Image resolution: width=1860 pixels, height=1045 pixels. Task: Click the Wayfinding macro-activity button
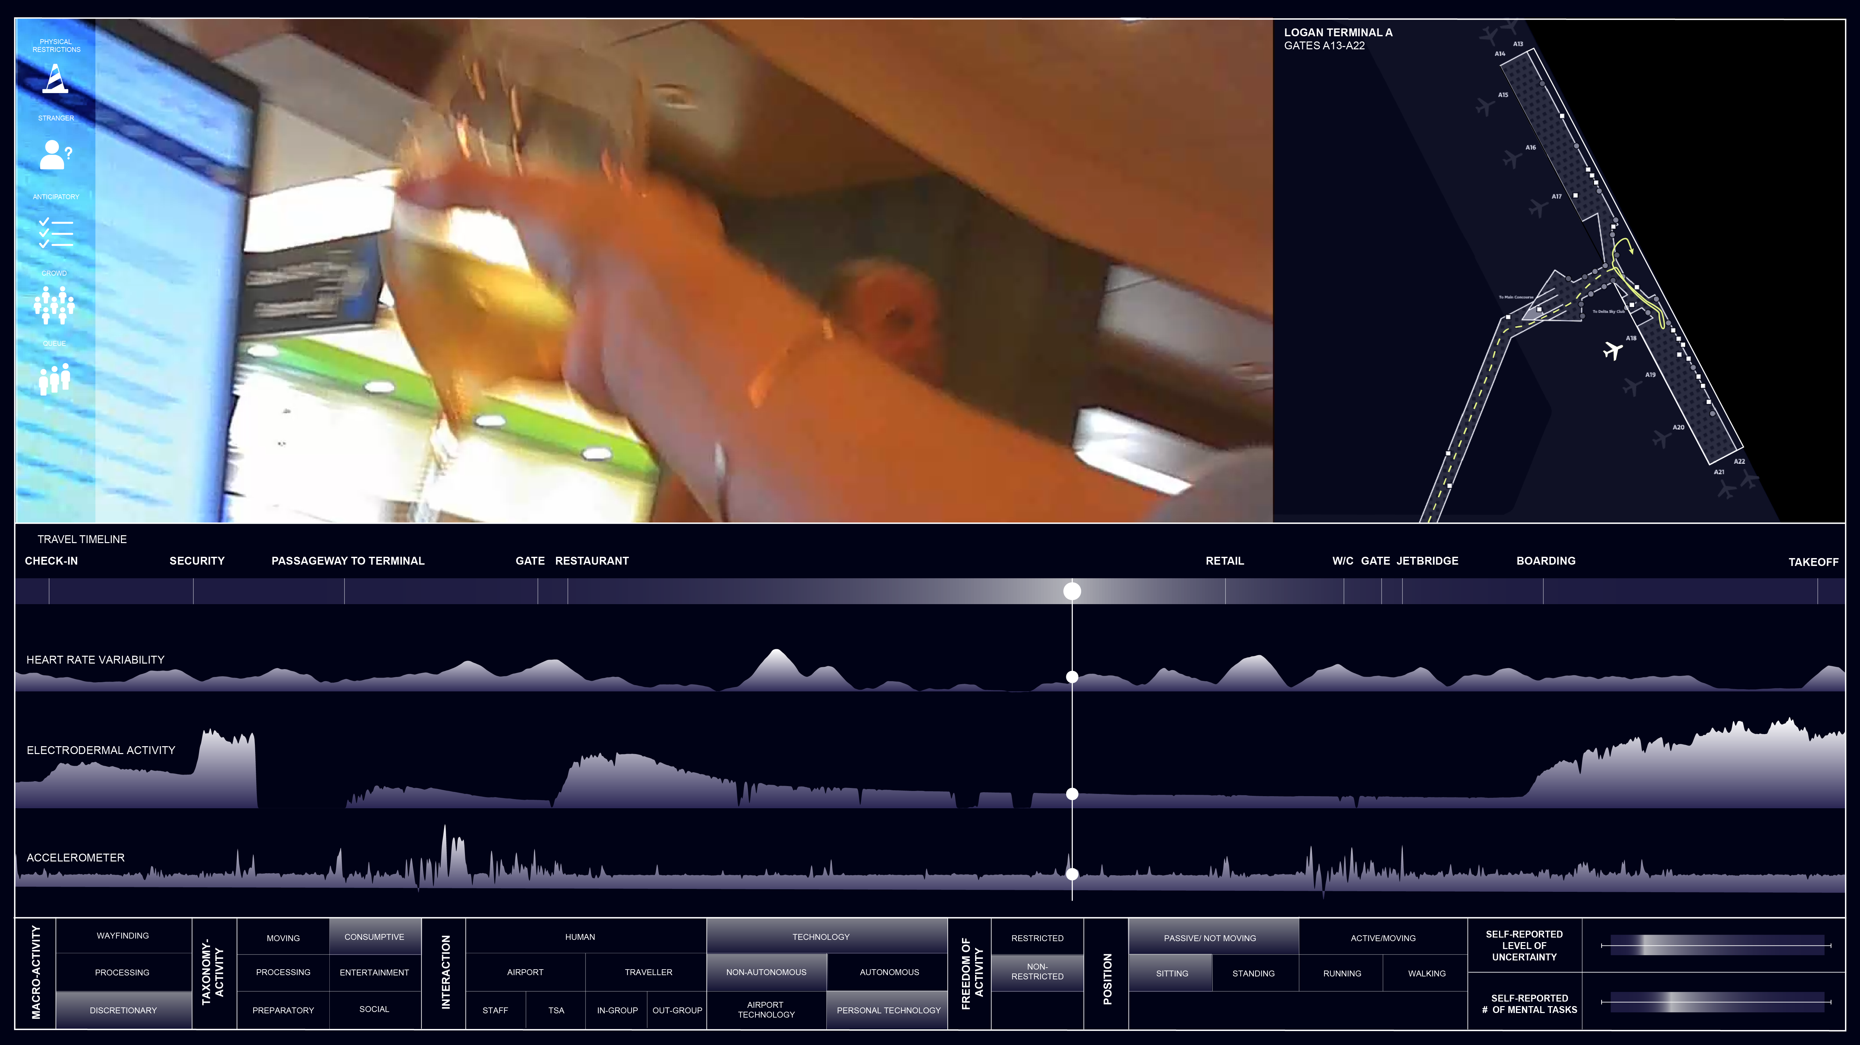(123, 936)
